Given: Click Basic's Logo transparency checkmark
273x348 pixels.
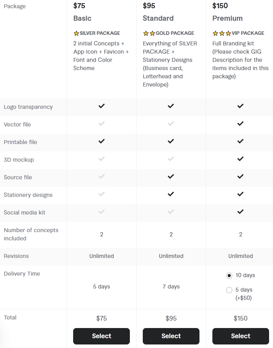Looking at the screenshot, I should pyautogui.click(x=102, y=106).
